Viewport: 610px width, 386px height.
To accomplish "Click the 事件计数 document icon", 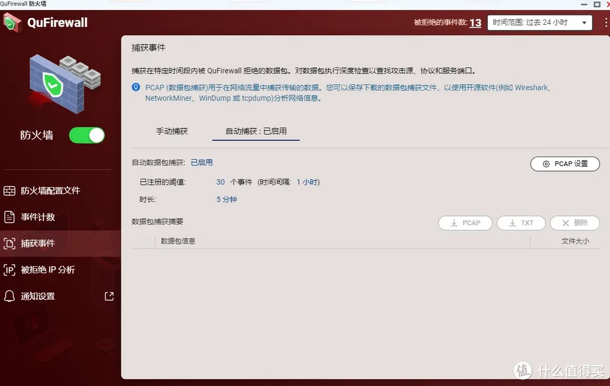I will coord(10,217).
